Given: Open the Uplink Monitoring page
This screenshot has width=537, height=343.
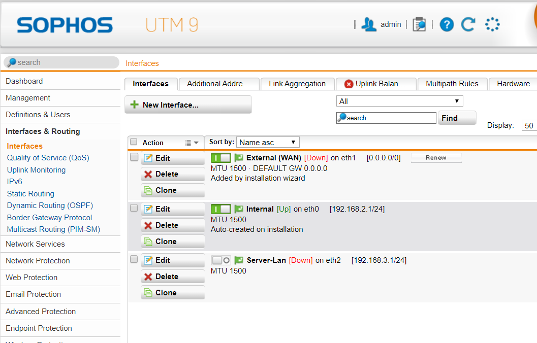Looking at the screenshot, I should pyautogui.click(x=36, y=170).
